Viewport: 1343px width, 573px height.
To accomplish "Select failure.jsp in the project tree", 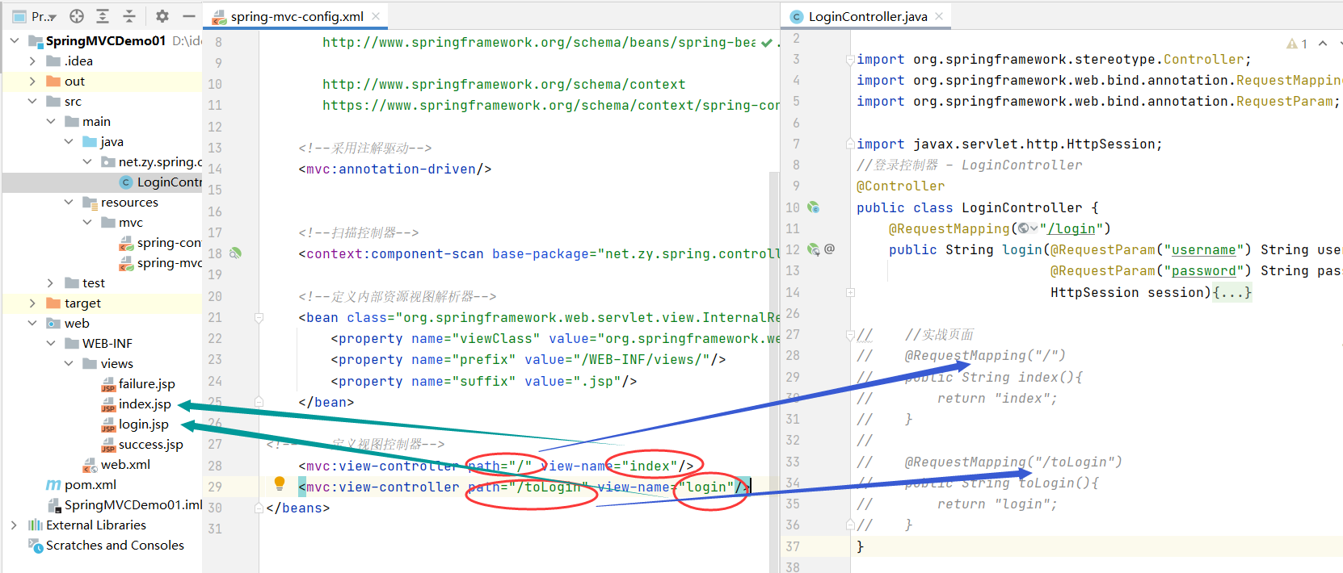I will tap(137, 383).
